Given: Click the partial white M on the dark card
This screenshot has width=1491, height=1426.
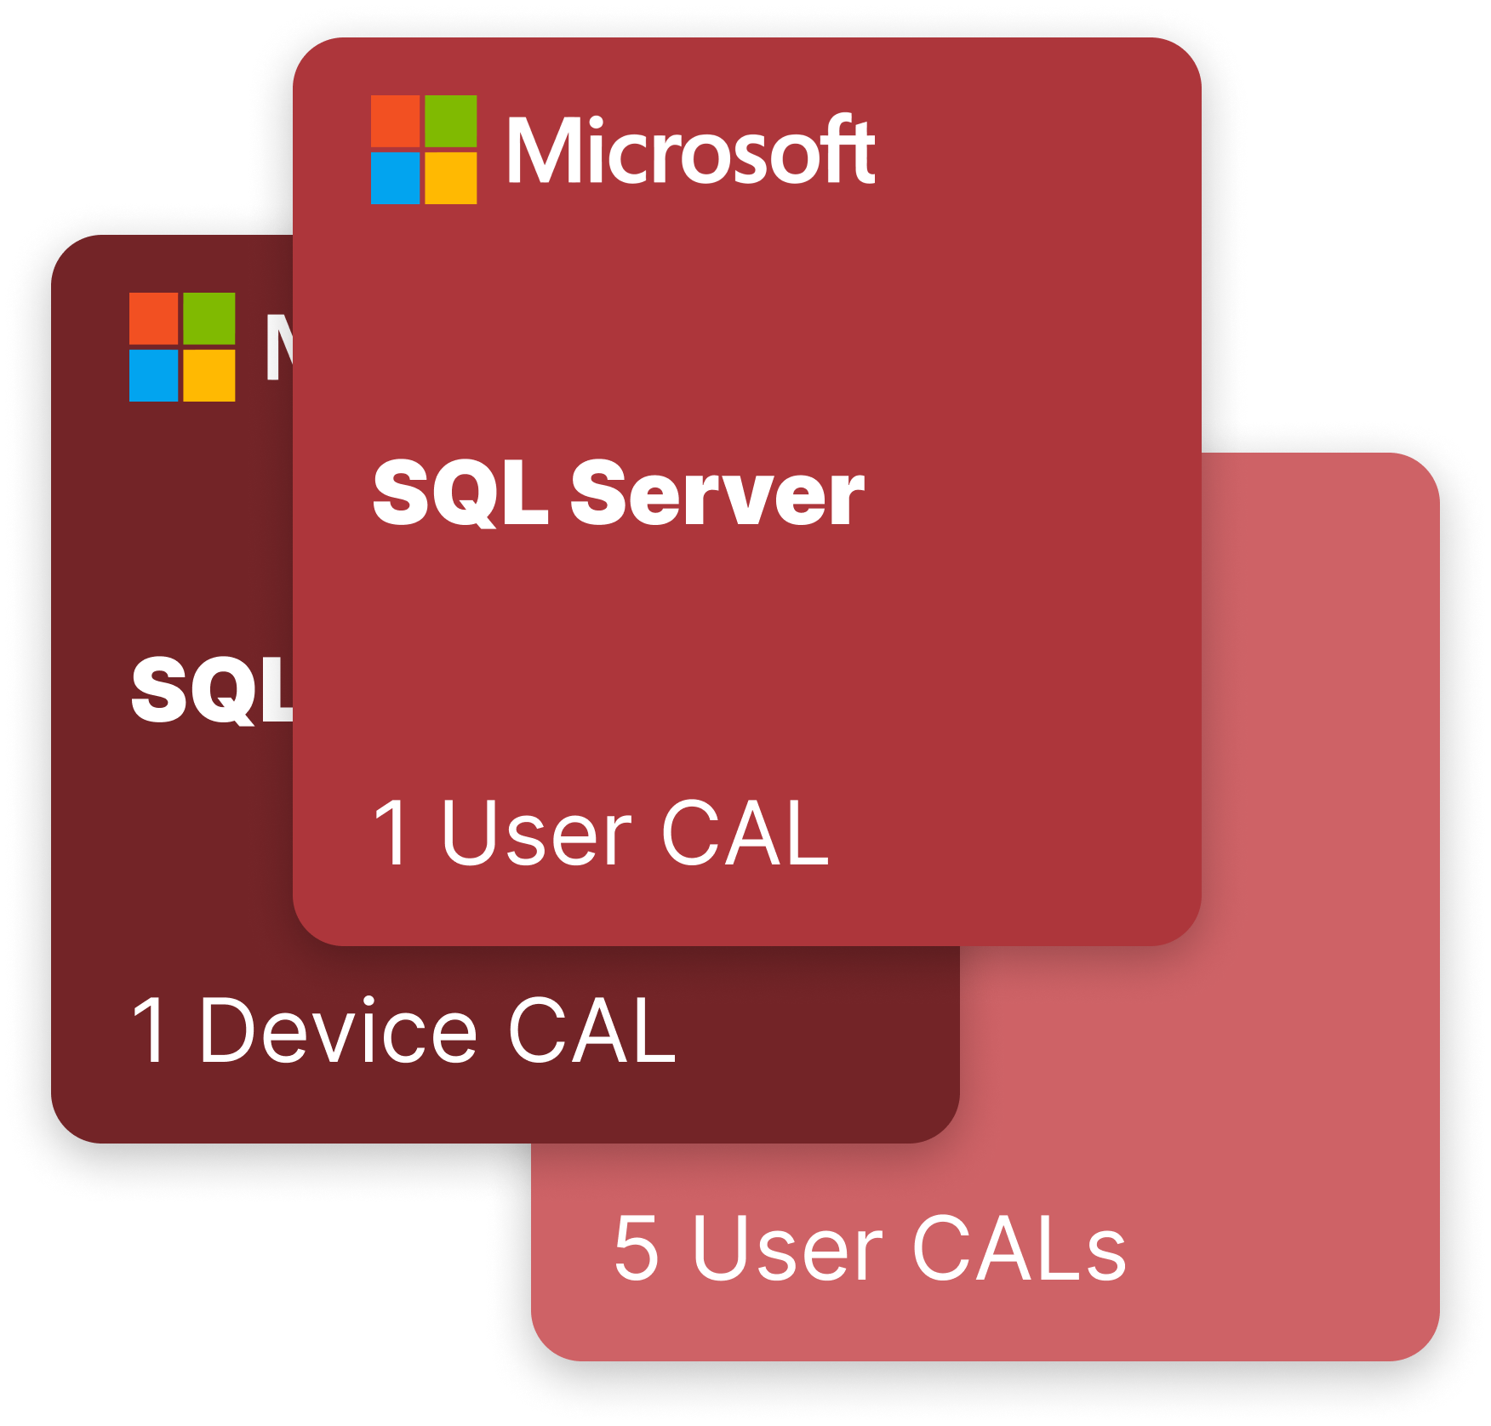Looking at the screenshot, I should [279, 347].
